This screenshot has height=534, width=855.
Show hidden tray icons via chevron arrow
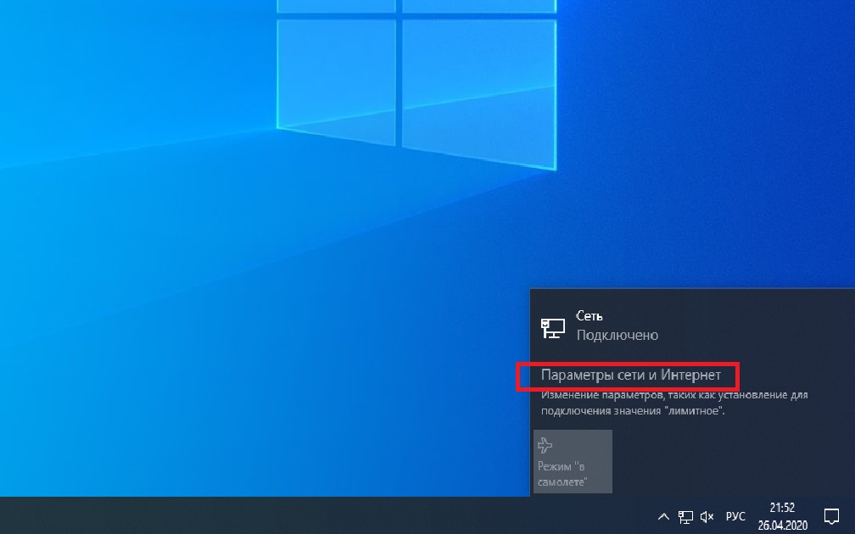[x=663, y=516]
